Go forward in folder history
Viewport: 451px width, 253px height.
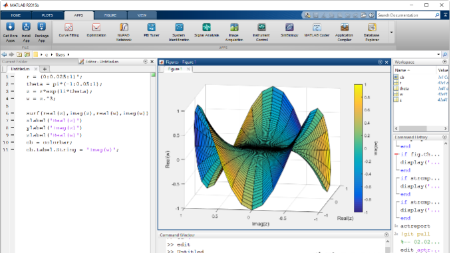pos(11,54)
